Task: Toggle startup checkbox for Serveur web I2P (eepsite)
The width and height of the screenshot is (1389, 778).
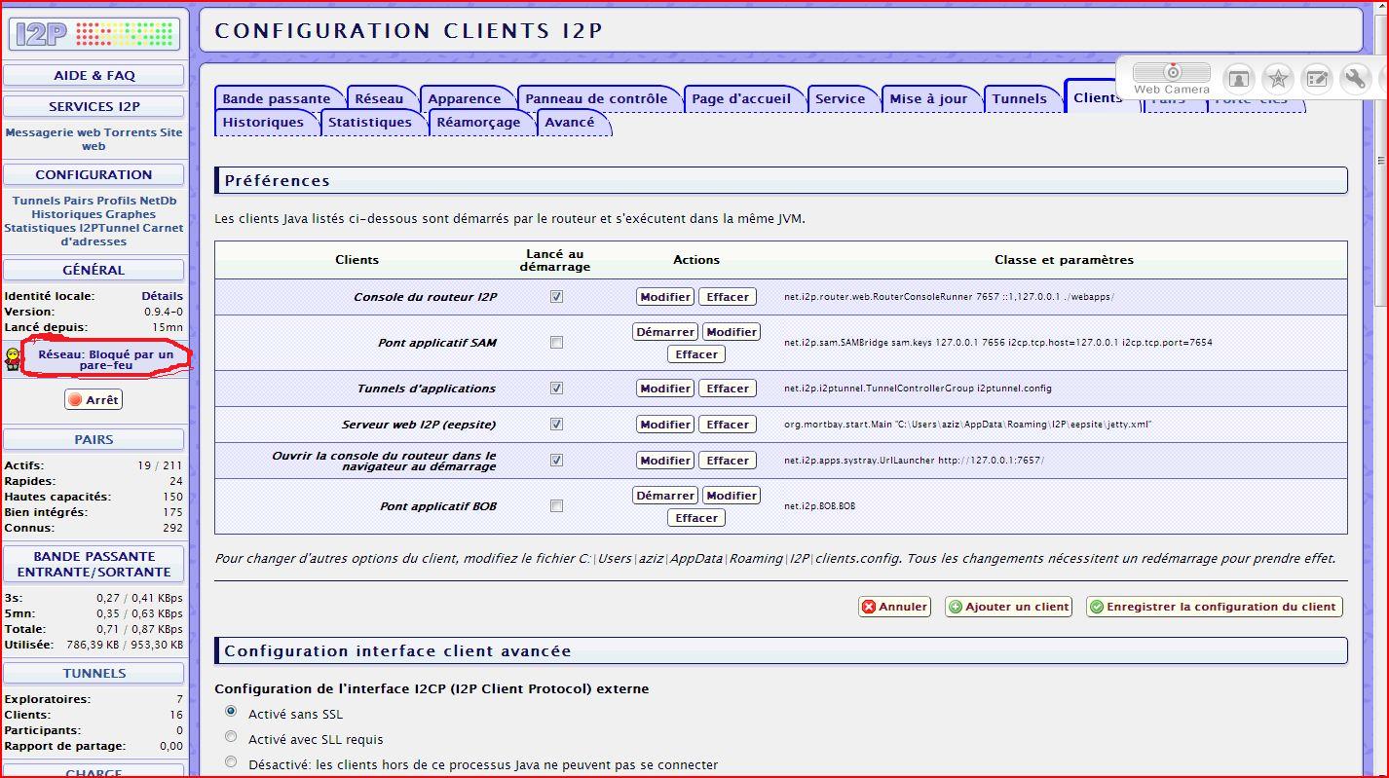Action: point(556,425)
